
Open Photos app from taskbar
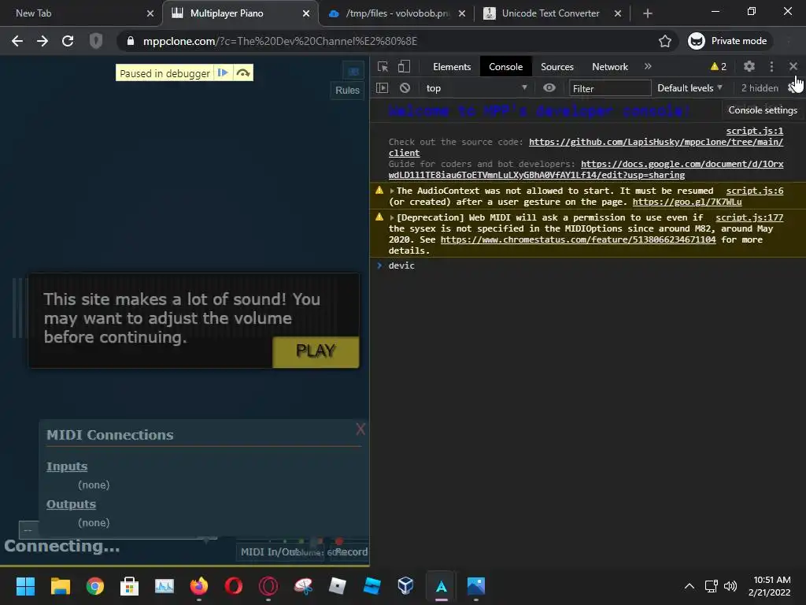[476, 586]
